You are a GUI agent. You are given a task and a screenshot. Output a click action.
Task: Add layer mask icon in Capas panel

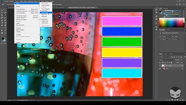tap(172, 100)
